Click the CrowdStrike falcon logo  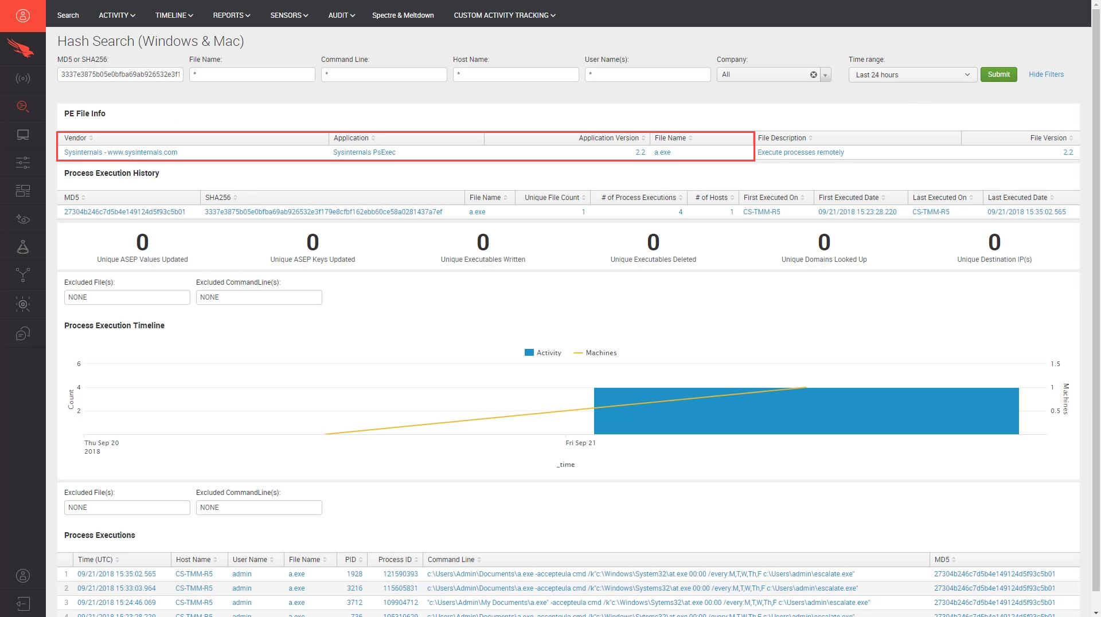pos(21,48)
